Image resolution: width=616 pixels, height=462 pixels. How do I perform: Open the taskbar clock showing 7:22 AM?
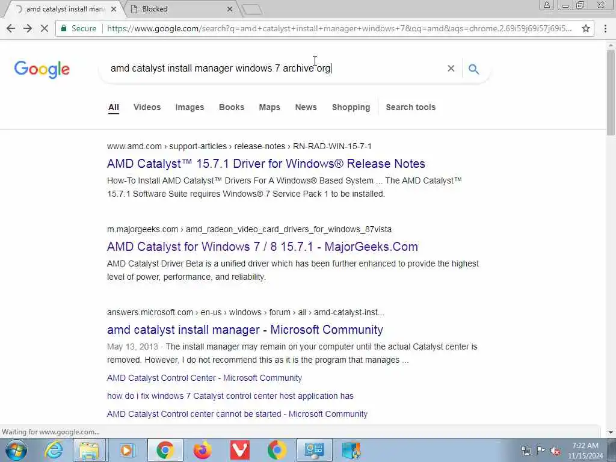(x=585, y=451)
